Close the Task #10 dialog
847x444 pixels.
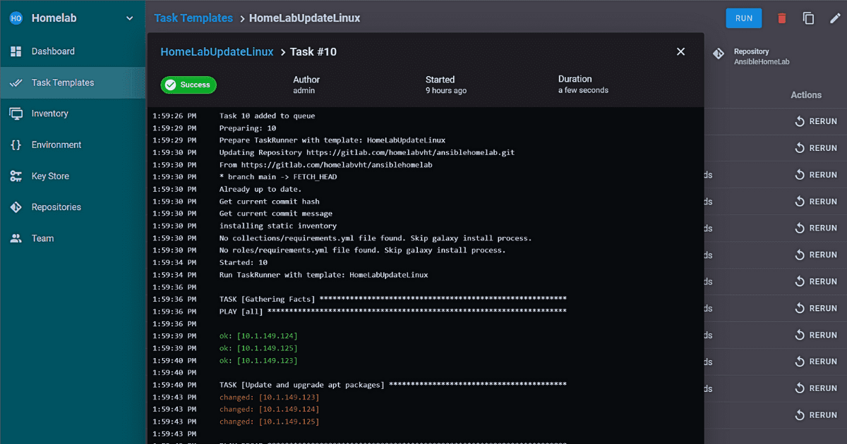(x=680, y=51)
